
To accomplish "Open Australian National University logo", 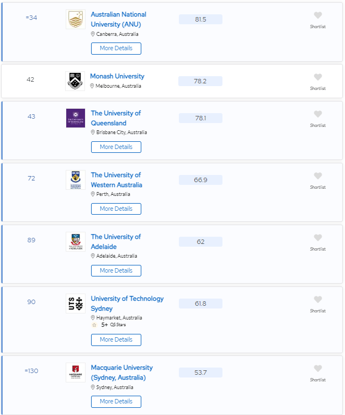I will point(76,19).
